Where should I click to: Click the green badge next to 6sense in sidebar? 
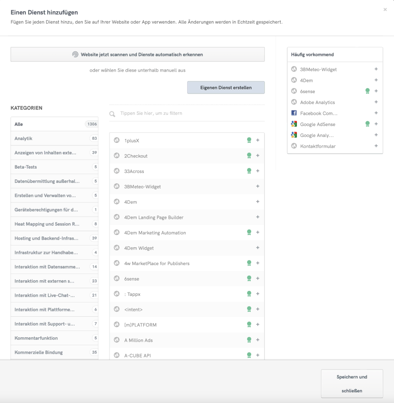pyautogui.click(x=368, y=91)
